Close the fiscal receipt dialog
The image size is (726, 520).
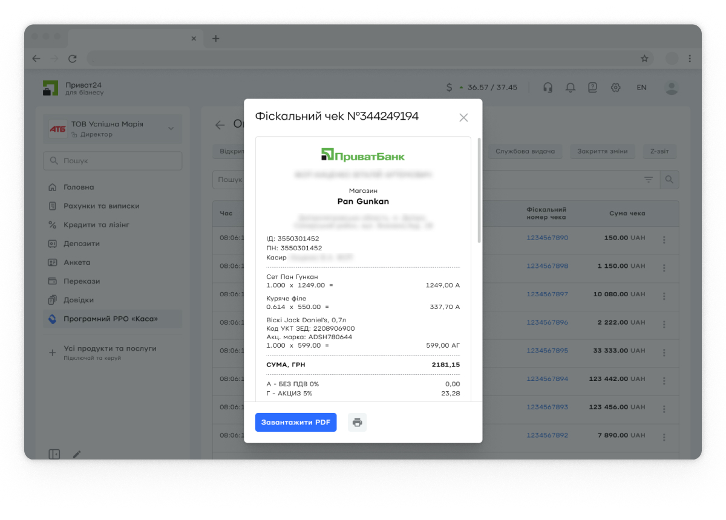pyautogui.click(x=463, y=118)
